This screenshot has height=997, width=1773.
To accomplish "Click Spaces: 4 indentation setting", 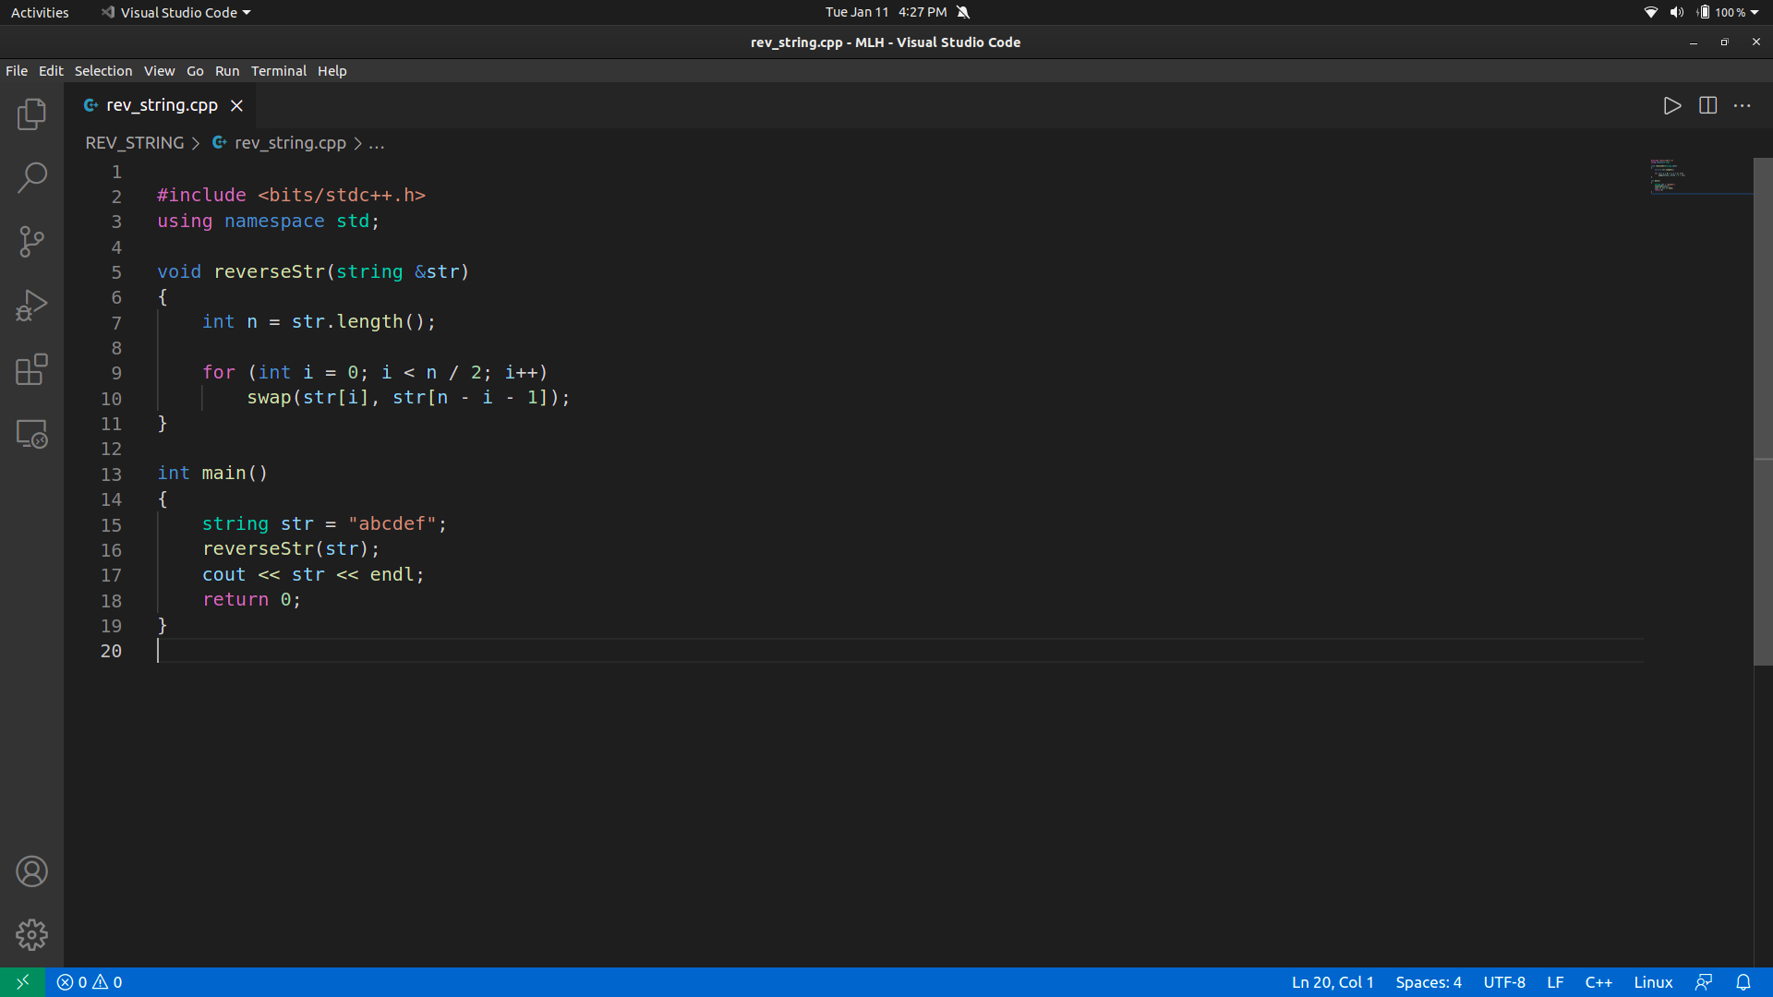I will pyautogui.click(x=1428, y=982).
